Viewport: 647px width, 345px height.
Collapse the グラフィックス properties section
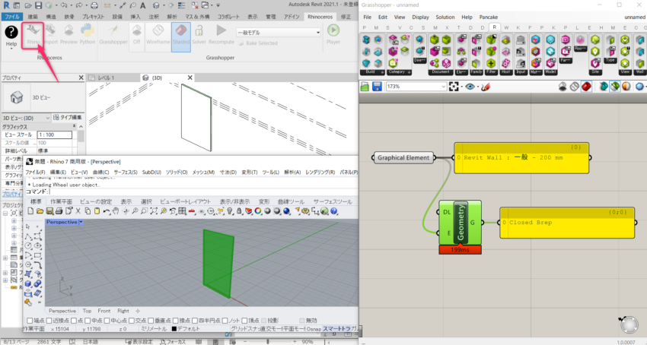pos(75,127)
